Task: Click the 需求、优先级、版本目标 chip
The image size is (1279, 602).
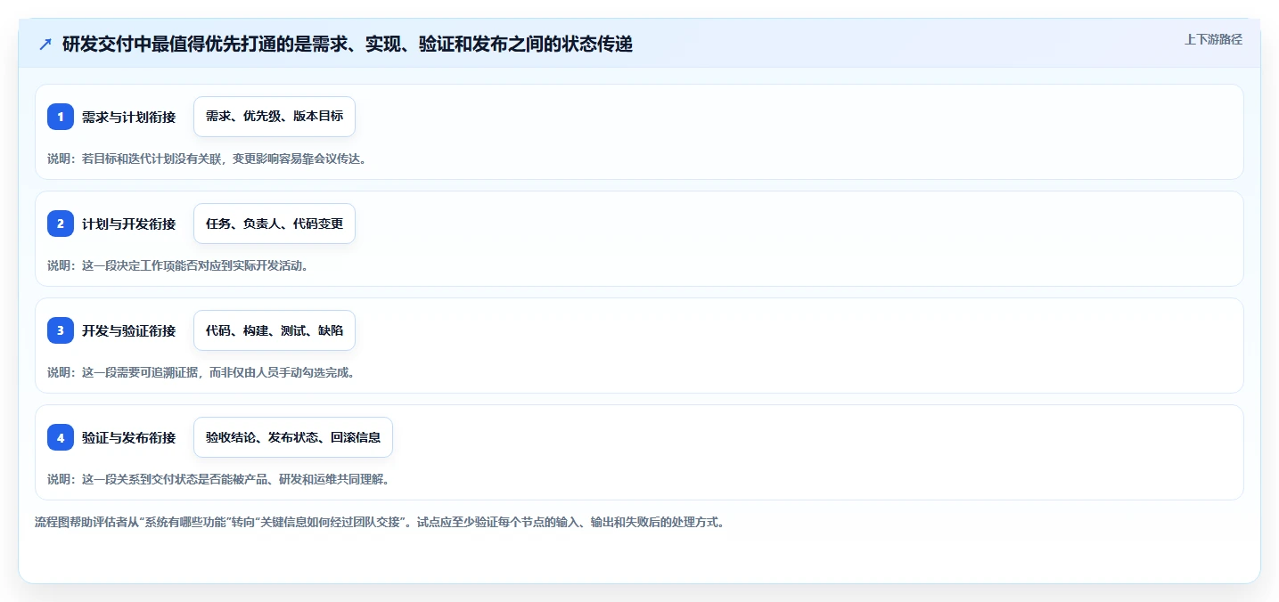Action: [x=275, y=117]
